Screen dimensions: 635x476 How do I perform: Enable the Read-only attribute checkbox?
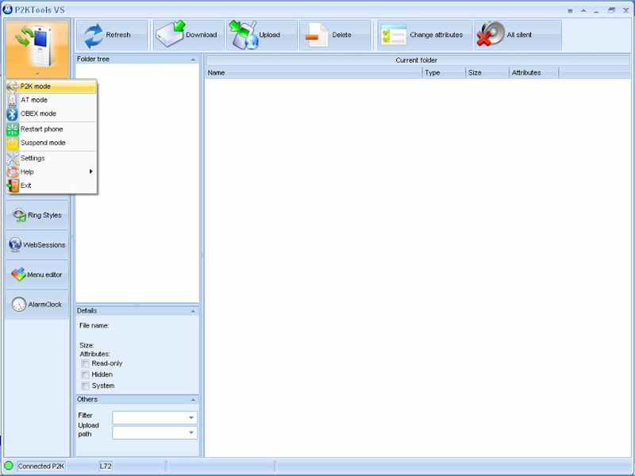point(85,363)
